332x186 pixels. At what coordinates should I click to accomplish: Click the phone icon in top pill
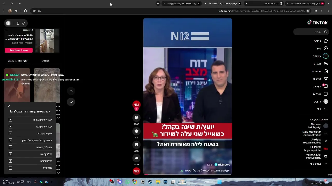click(18, 23)
